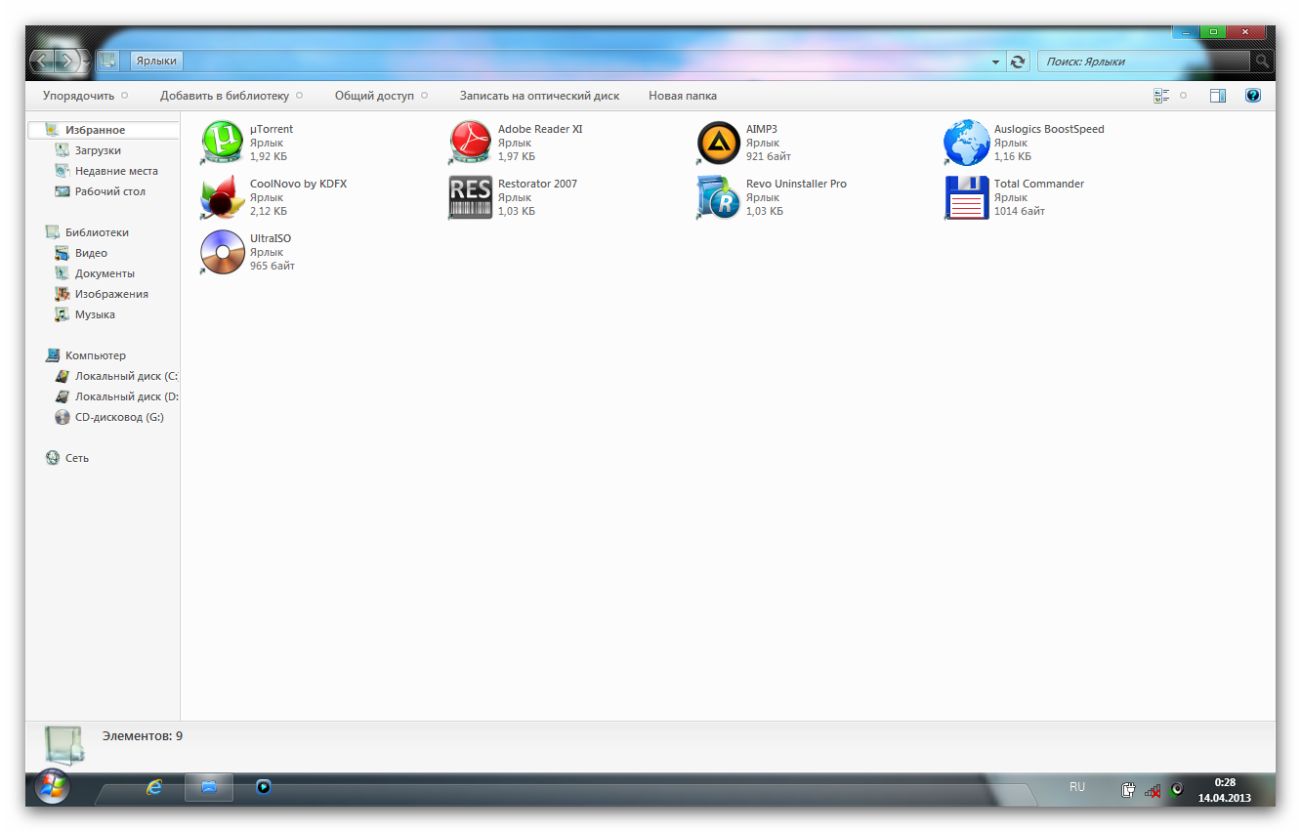This screenshot has width=1301, height=832.
Task: Click the network tray icon with red X
Action: [x=1153, y=790]
